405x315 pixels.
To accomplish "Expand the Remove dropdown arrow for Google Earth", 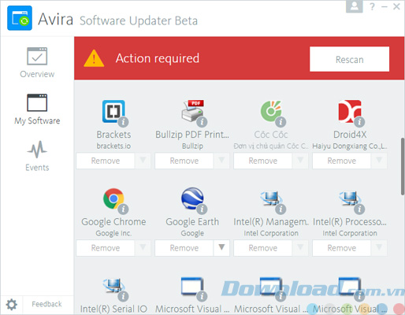I will point(221,248).
